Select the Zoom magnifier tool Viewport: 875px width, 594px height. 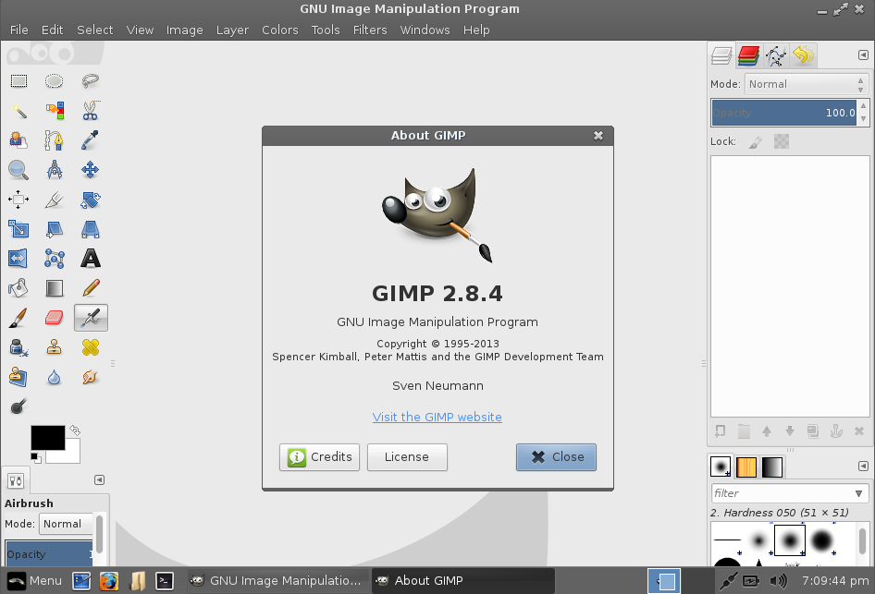tap(18, 170)
